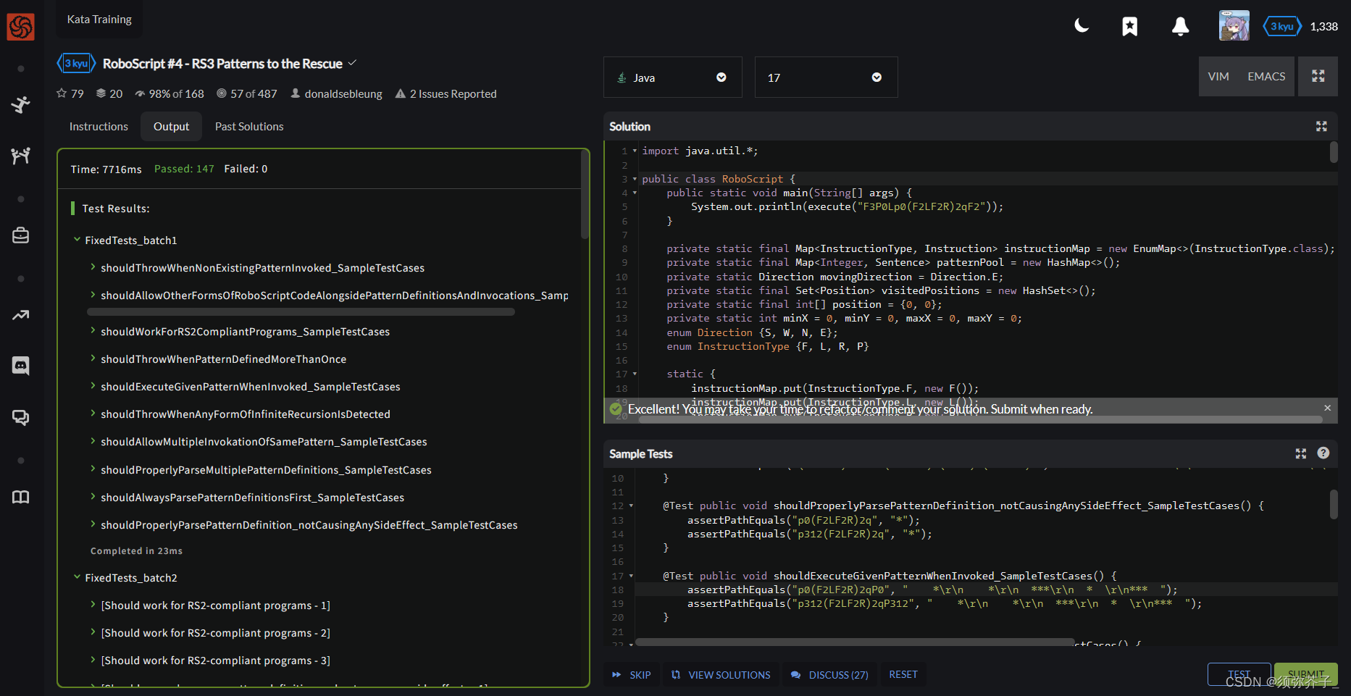Toggle the EMACS editor mode

tap(1266, 77)
